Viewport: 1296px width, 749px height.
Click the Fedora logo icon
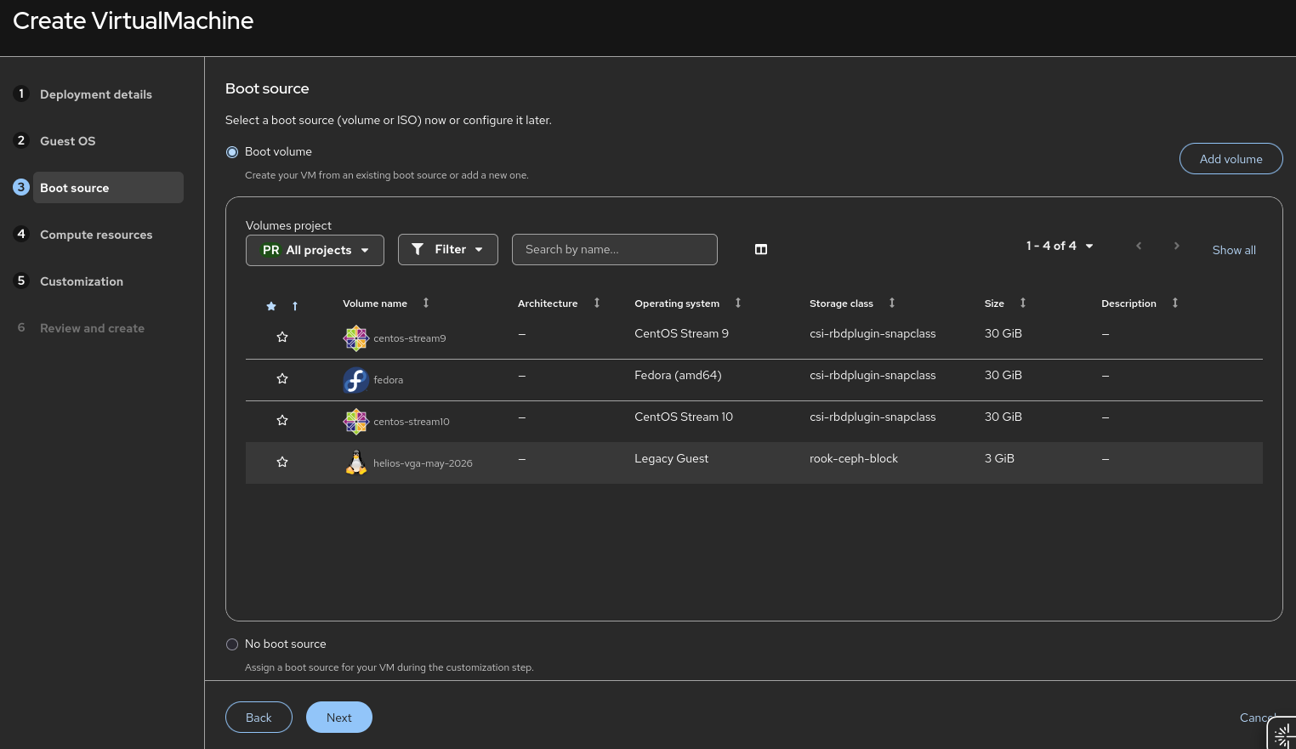tap(355, 380)
